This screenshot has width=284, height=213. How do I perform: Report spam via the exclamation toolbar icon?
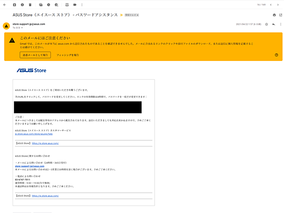point(22,5)
